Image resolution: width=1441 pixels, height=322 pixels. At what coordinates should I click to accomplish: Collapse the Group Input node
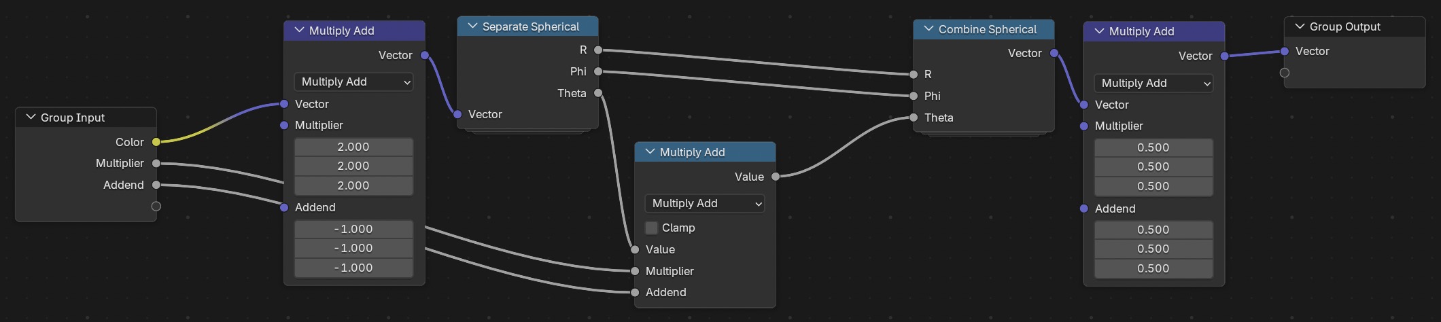click(x=31, y=117)
